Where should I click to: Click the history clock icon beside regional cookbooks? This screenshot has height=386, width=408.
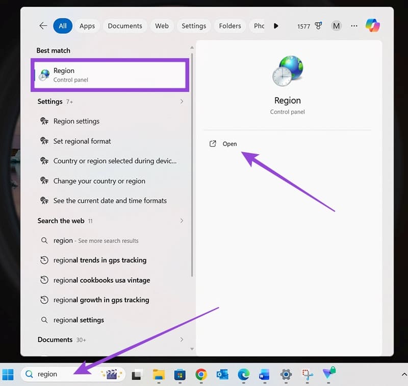pyautogui.click(x=43, y=280)
